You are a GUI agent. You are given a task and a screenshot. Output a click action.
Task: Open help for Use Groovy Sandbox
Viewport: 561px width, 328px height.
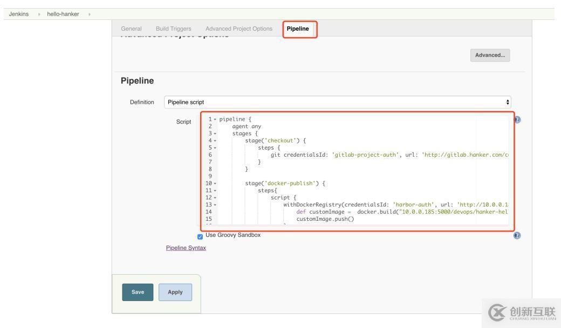517,235
